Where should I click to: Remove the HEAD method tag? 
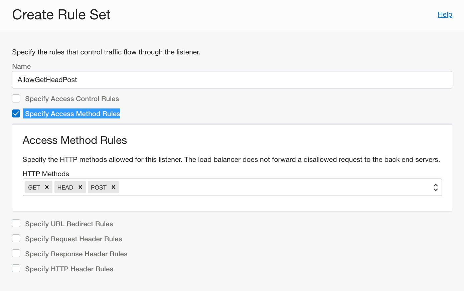click(x=80, y=187)
